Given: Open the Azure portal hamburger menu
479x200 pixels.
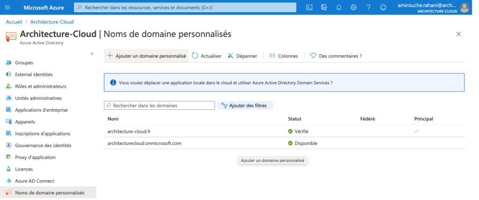Looking at the screenshot, I should click(x=7, y=7).
